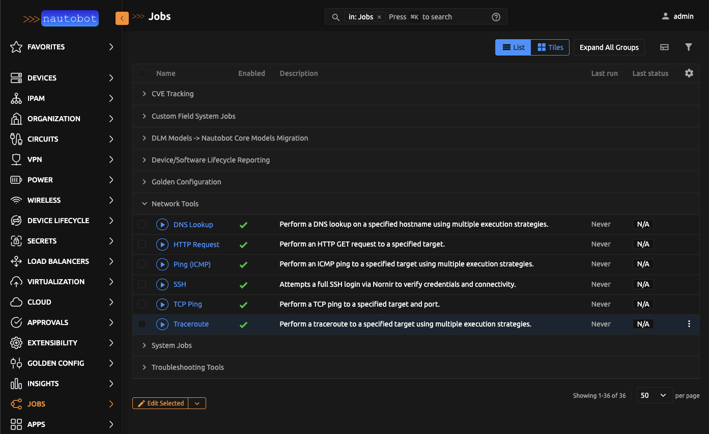
Task: Collapse the Network Tools group
Action: (144, 203)
